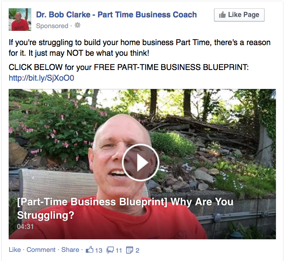
Task: Click the Like Page button
Action: click(x=239, y=15)
